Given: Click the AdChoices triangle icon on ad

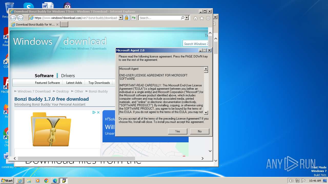Looking at the screenshot, I should pos(94,112).
